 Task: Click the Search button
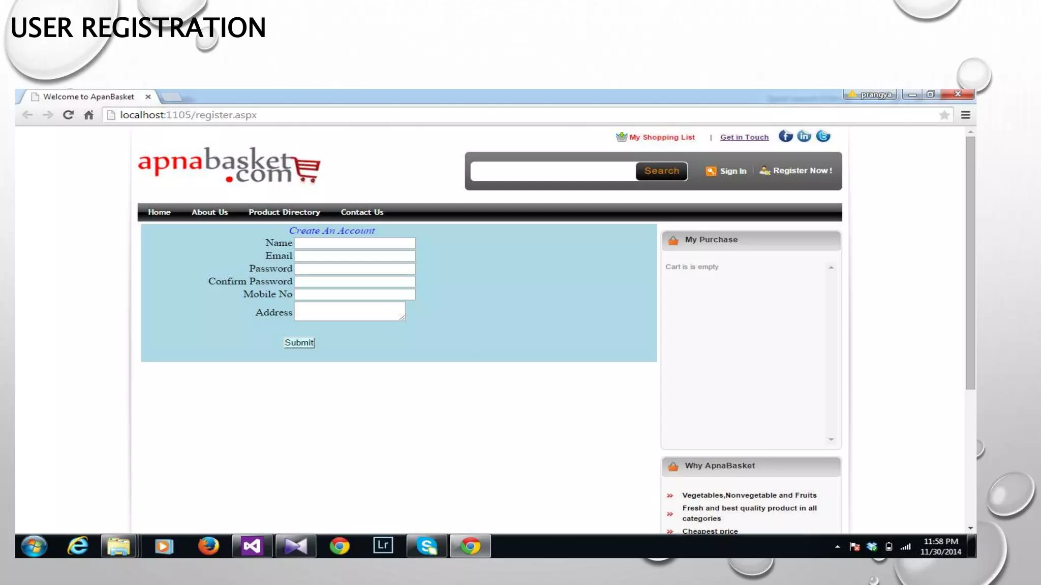point(662,171)
